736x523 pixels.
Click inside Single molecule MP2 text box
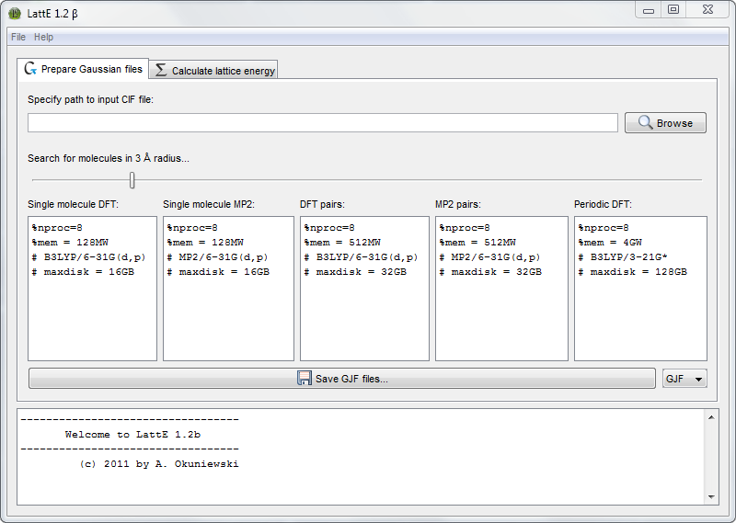pos(228,289)
